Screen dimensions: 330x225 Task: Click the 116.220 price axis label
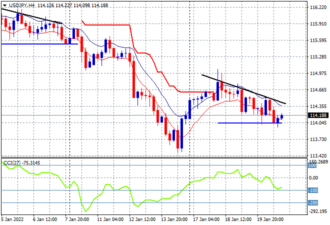(318, 7)
